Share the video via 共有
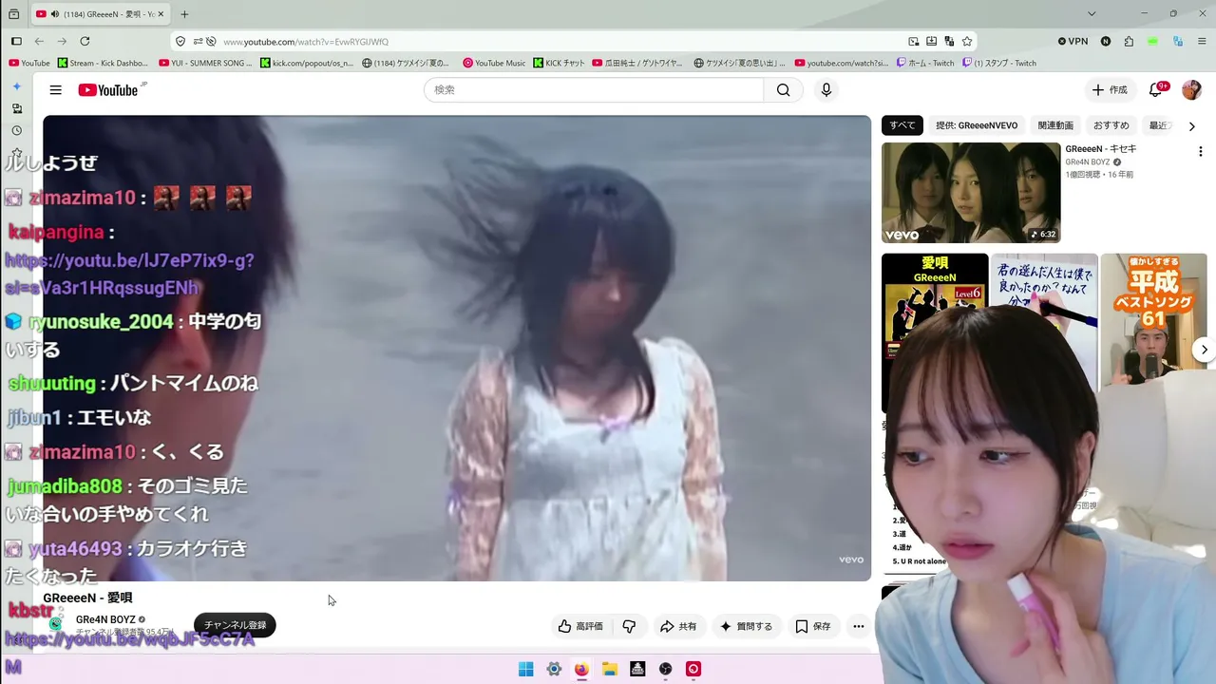Viewport: 1216px width, 684px height. pos(678,626)
